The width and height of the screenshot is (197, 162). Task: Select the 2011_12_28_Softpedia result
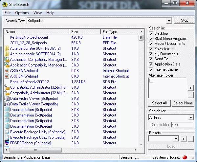point(29,43)
